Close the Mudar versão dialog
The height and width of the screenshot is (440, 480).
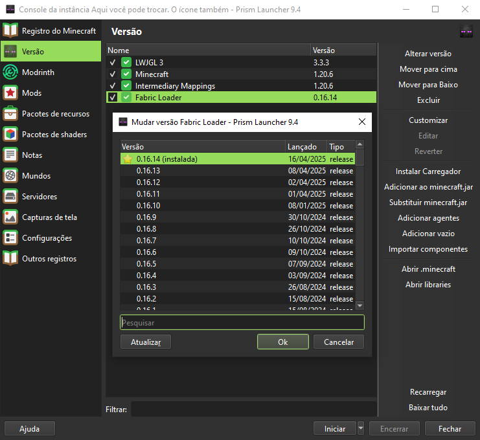(x=362, y=122)
